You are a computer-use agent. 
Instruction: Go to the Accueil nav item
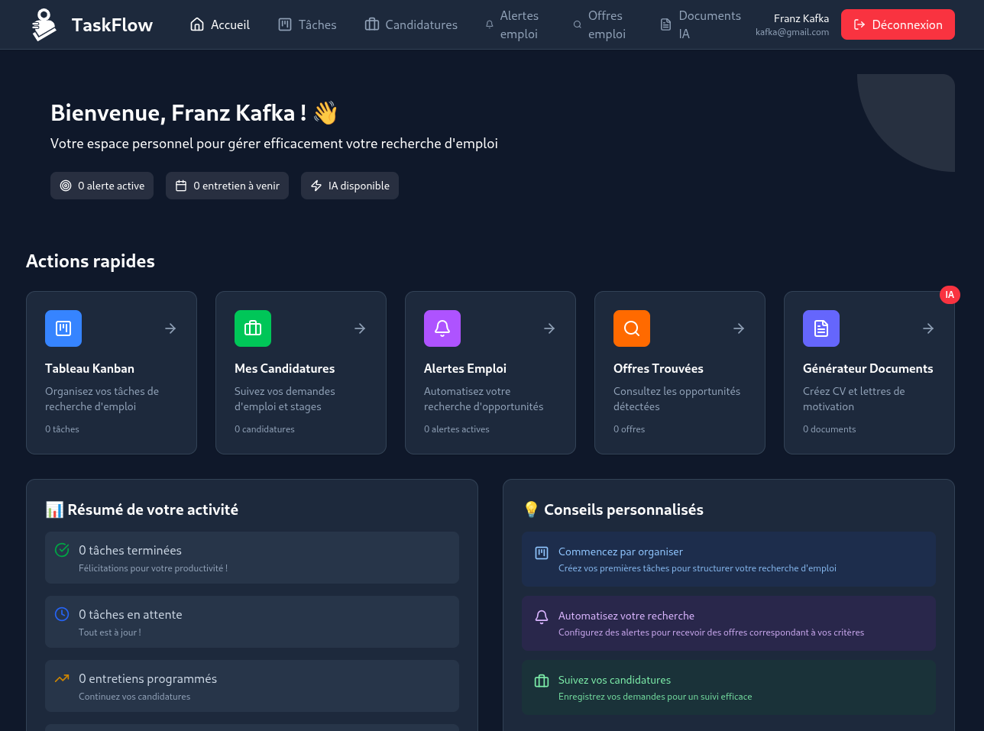click(220, 24)
